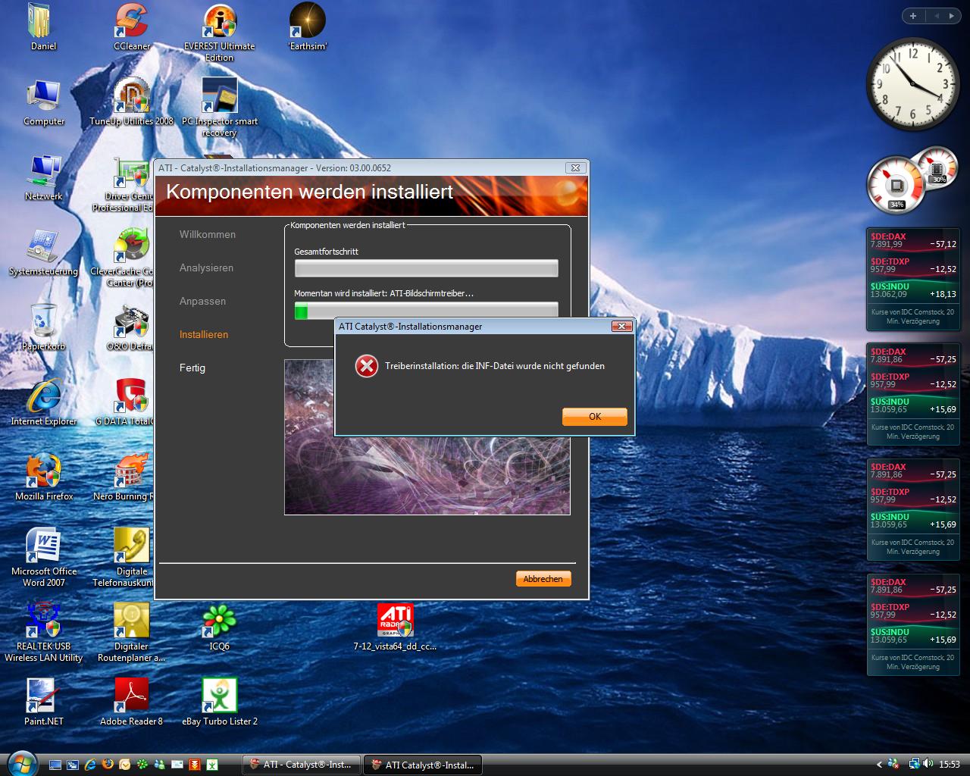Launch Firefox from the quick launch bar
Screen dimensions: 970x776
[108, 765]
